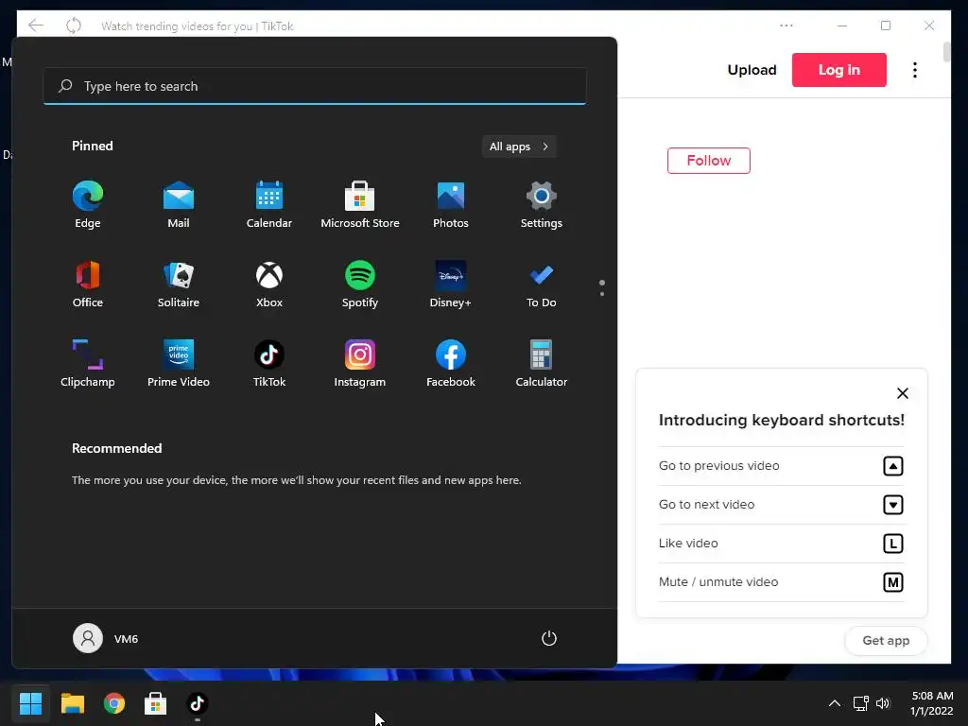The width and height of the screenshot is (968, 726).
Task: Show hidden system tray icons
Action: pos(834,703)
